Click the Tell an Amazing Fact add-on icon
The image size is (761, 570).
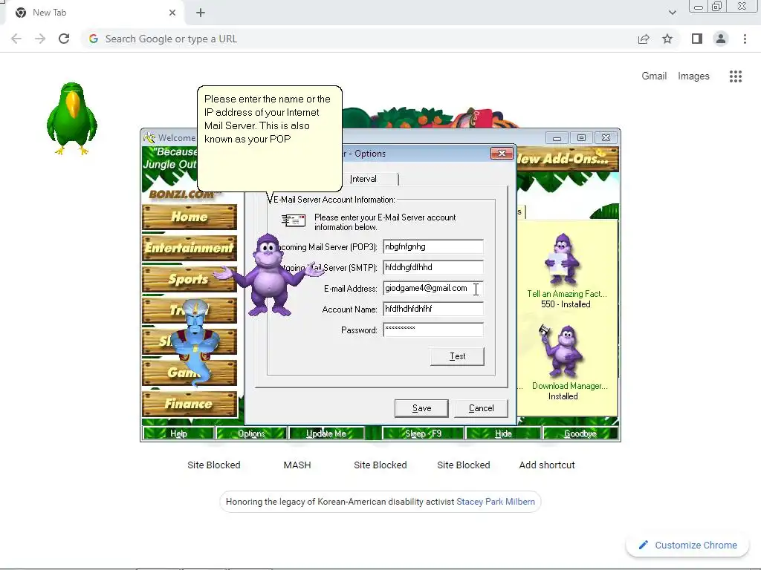562,259
